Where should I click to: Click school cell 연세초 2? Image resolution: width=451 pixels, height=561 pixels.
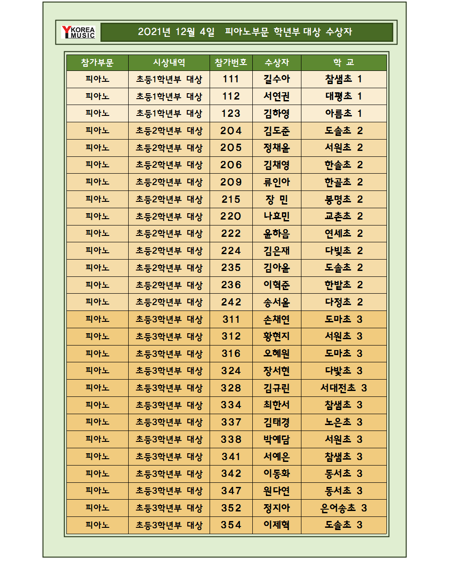pyautogui.click(x=344, y=234)
